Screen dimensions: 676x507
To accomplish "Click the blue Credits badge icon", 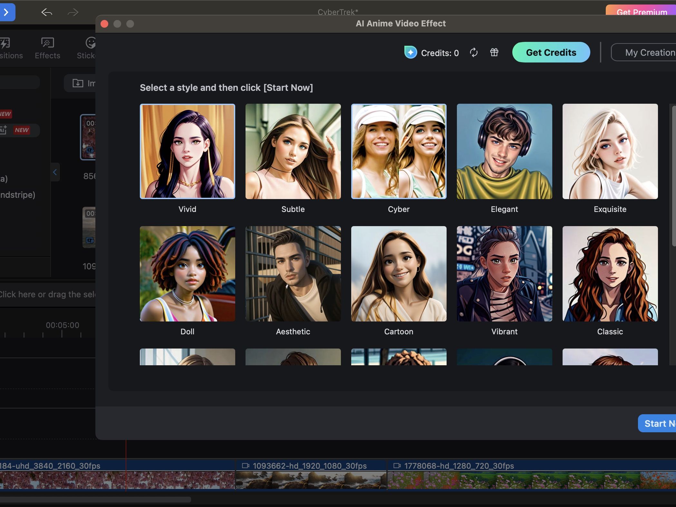I will (x=410, y=53).
